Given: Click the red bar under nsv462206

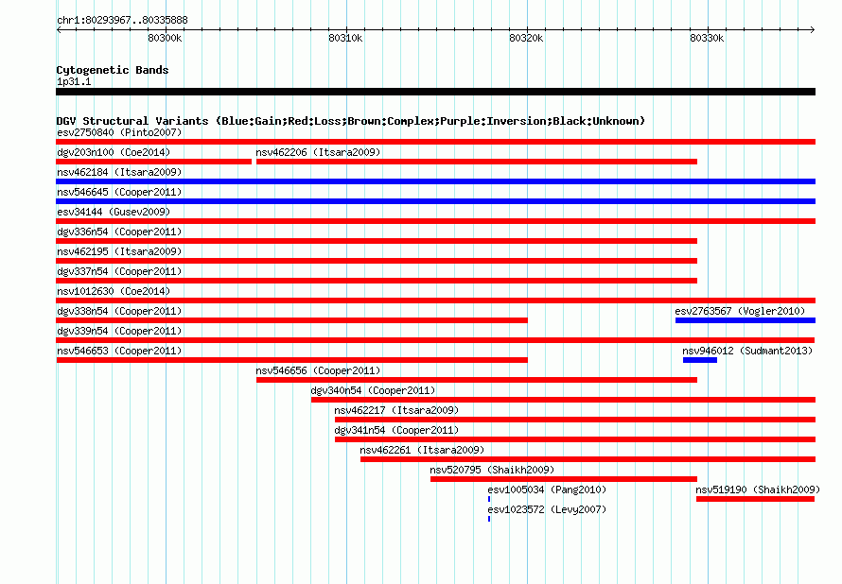Looking at the screenshot, I should 477,162.
